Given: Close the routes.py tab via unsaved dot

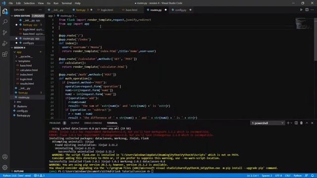Looking at the screenshot, I should pyautogui.click(x=165, y=10).
